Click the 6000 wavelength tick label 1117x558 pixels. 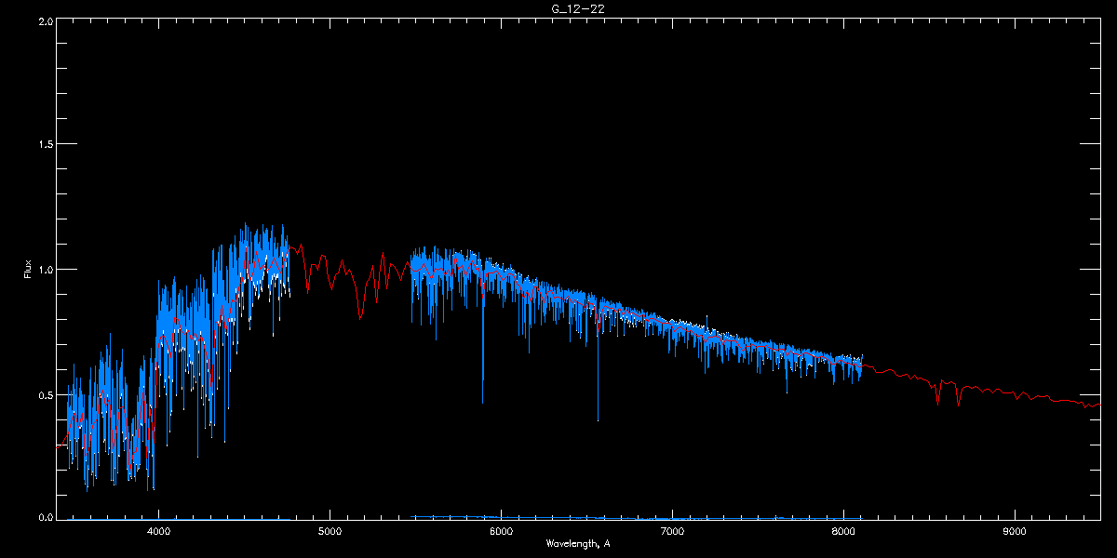click(x=501, y=532)
